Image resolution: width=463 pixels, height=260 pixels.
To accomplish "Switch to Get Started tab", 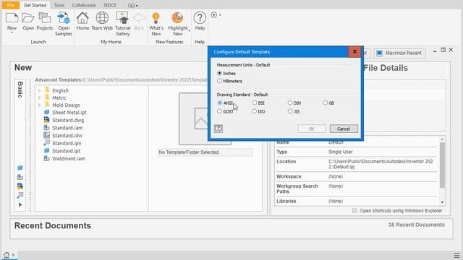I will click(x=35, y=5).
